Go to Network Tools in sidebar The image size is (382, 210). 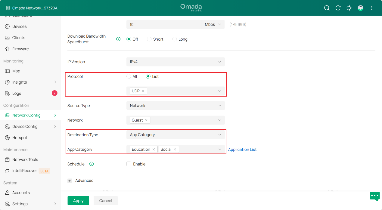click(25, 159)
